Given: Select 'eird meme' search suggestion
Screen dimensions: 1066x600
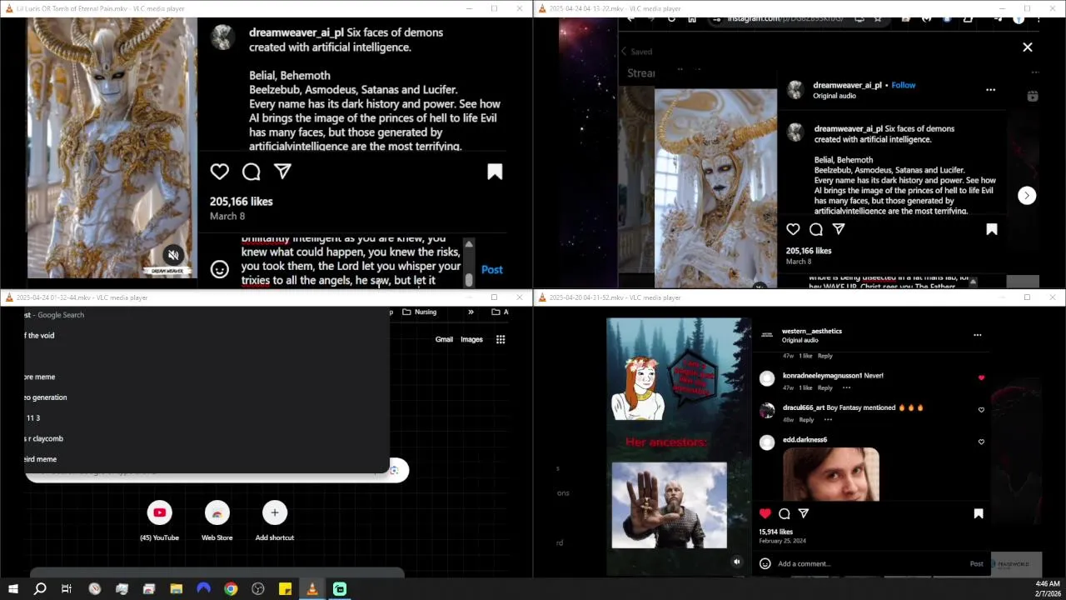Looking at the screenshot, I should 207,459.
